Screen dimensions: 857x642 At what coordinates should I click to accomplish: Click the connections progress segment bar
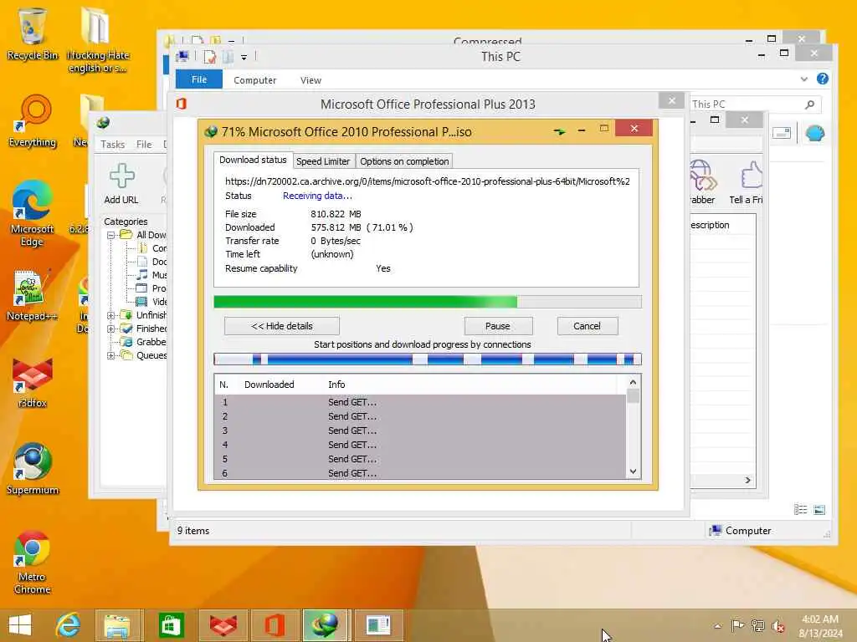click(x=428, y=359)
